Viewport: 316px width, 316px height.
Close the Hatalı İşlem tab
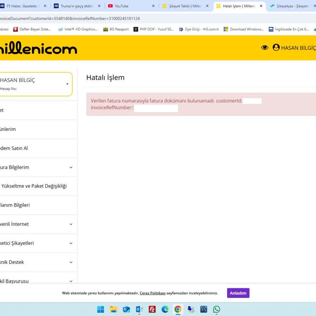click(261, 6)
